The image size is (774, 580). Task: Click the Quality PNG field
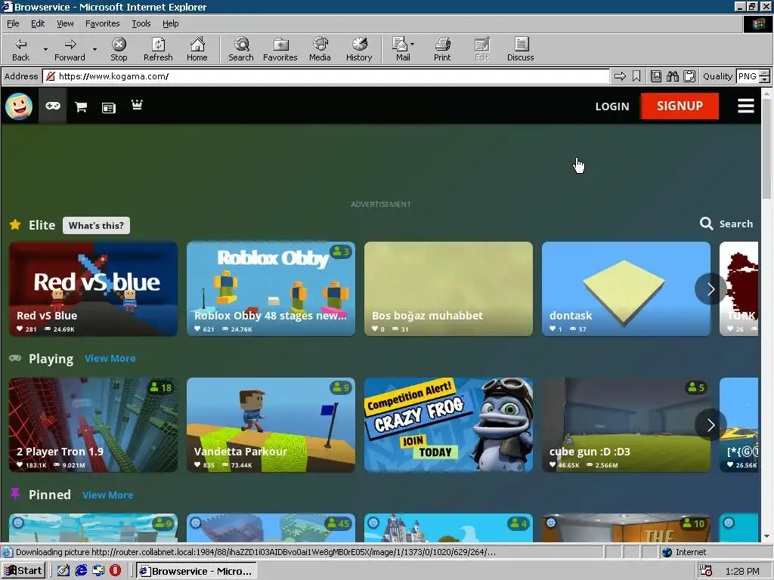click(747, 76)
